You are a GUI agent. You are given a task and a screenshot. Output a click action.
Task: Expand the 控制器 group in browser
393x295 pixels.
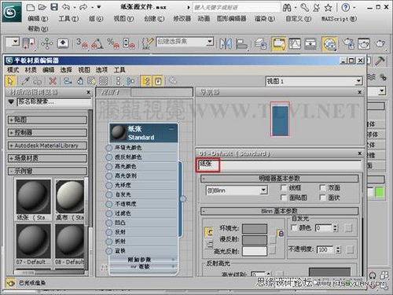(x=47, y=132)
